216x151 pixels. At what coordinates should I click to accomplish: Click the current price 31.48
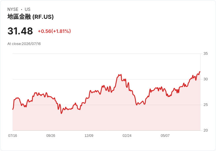(x=20, y=31)
